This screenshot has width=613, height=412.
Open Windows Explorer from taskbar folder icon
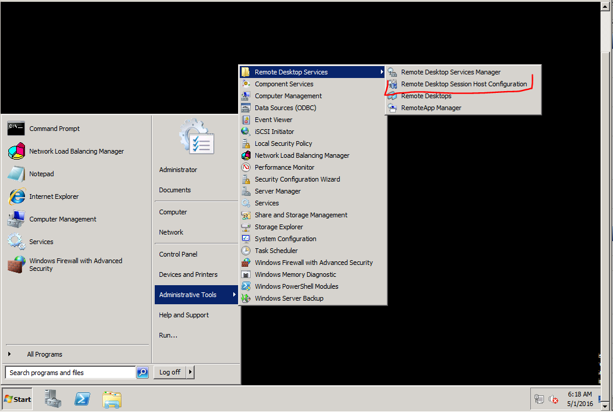click(112, 399)
